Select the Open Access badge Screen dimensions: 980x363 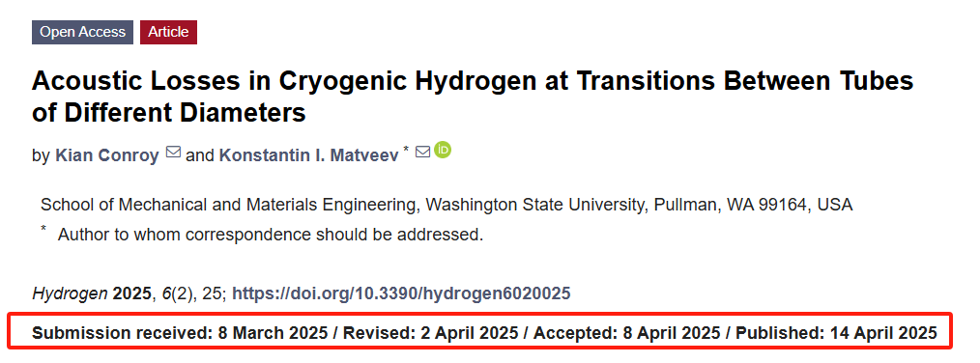(82, 32)
